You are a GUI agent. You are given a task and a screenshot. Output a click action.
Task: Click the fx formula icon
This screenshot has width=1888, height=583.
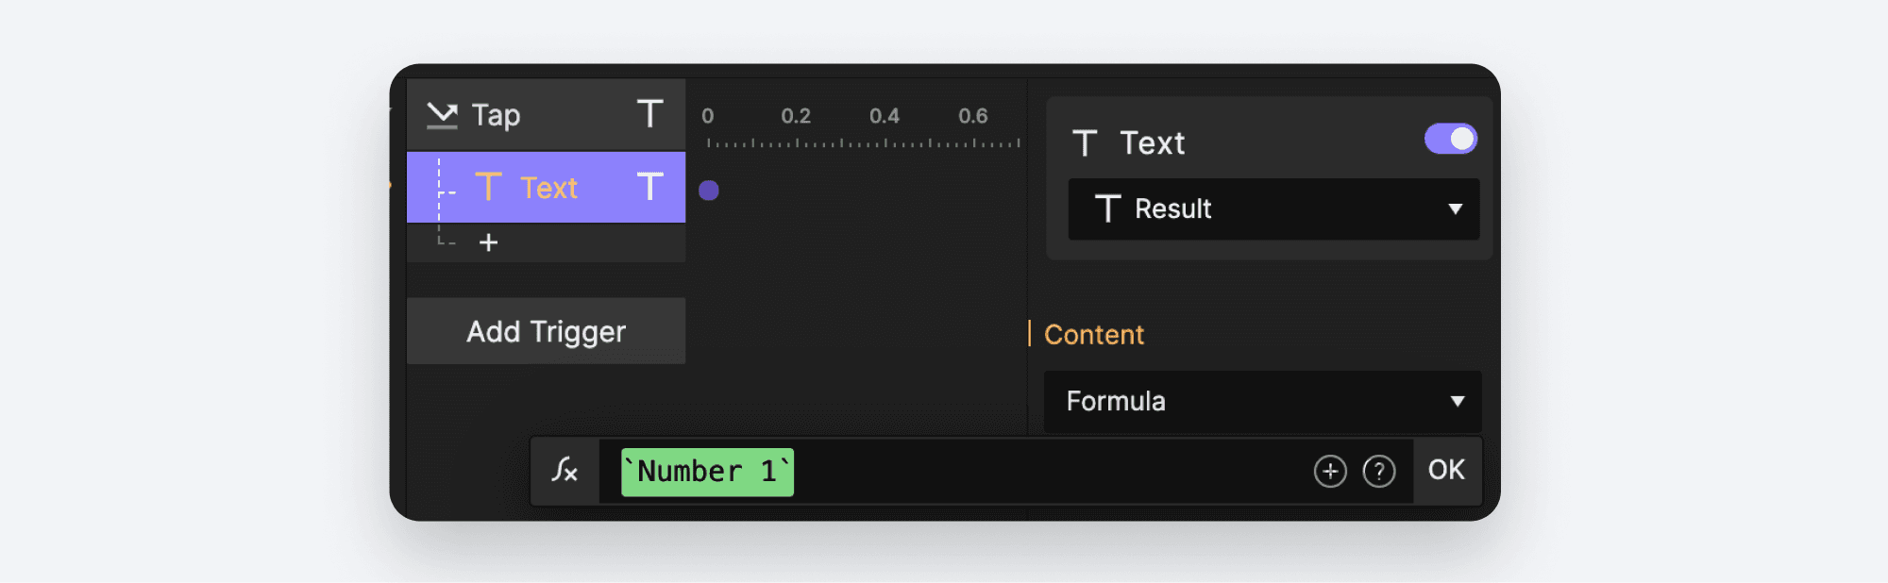point(565,471)
